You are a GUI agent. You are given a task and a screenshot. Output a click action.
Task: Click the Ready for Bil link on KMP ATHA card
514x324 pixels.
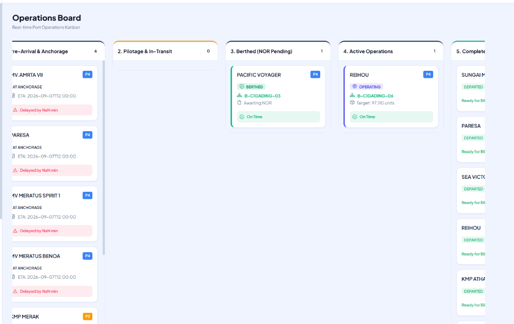473,305
